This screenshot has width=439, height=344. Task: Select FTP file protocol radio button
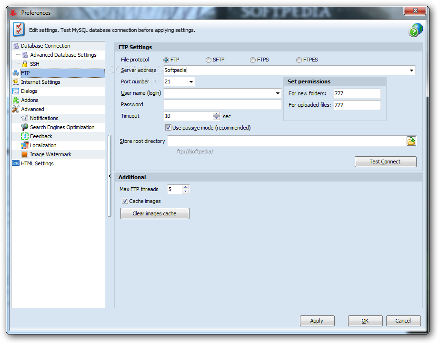(166, 60)
